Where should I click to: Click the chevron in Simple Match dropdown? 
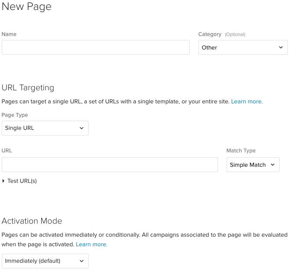tap(273, 165)
